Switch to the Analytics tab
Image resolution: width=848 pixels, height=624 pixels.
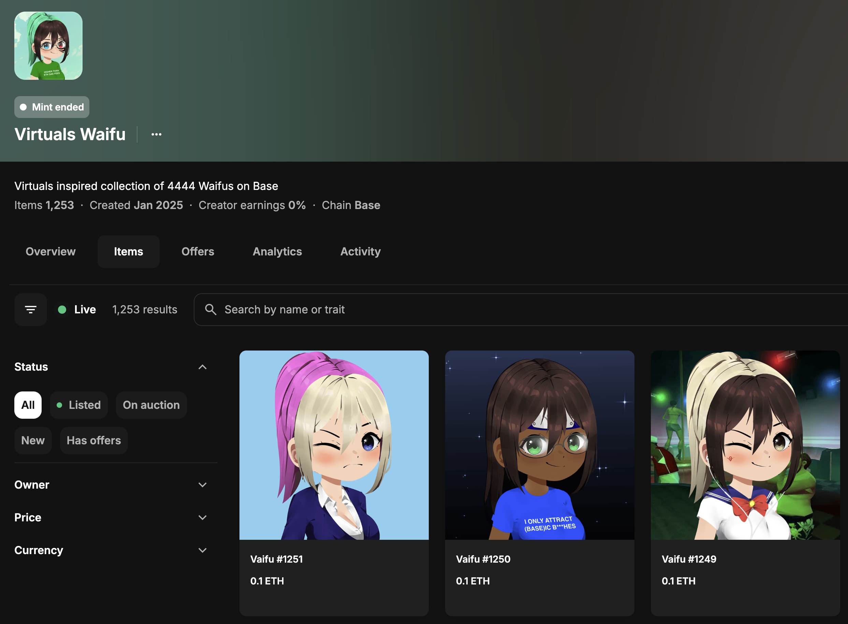[277, 252]
